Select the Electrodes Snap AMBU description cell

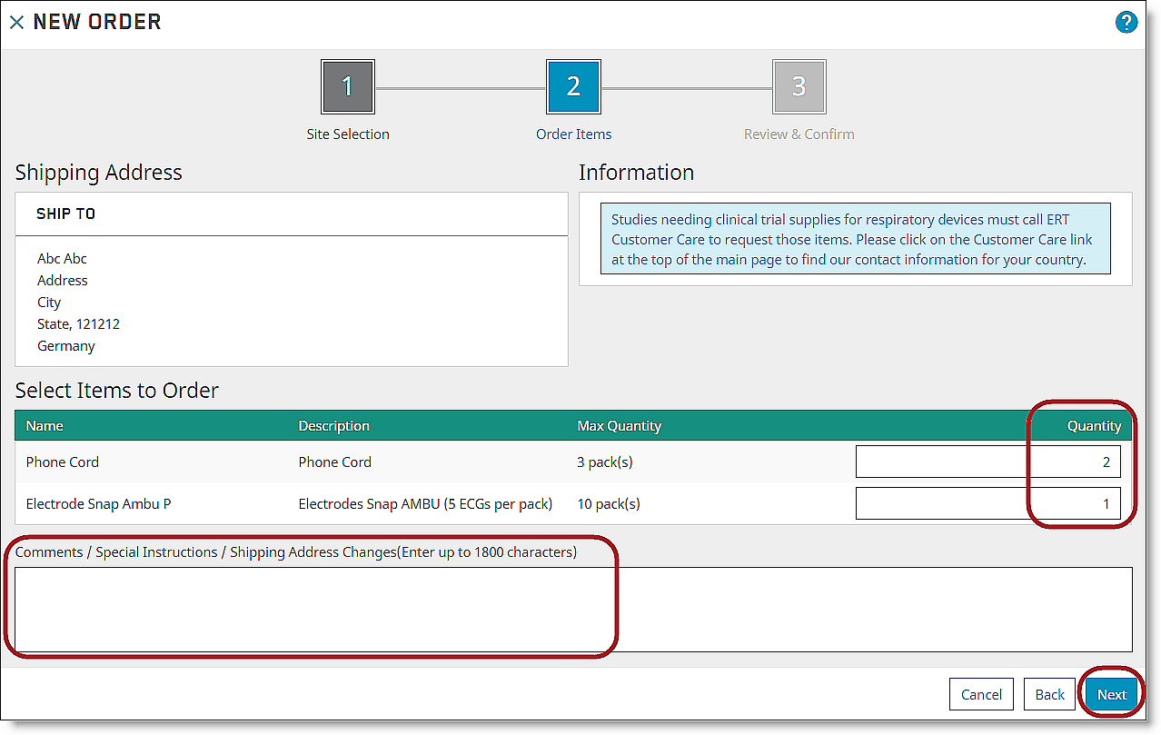tap(425, 503)
